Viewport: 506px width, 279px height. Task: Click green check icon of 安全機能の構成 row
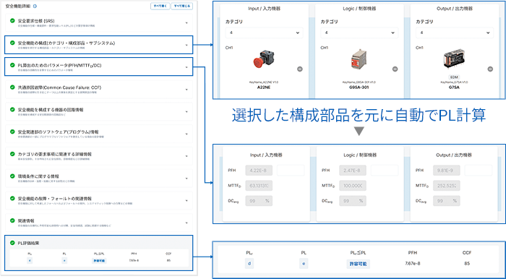(12, 43)
